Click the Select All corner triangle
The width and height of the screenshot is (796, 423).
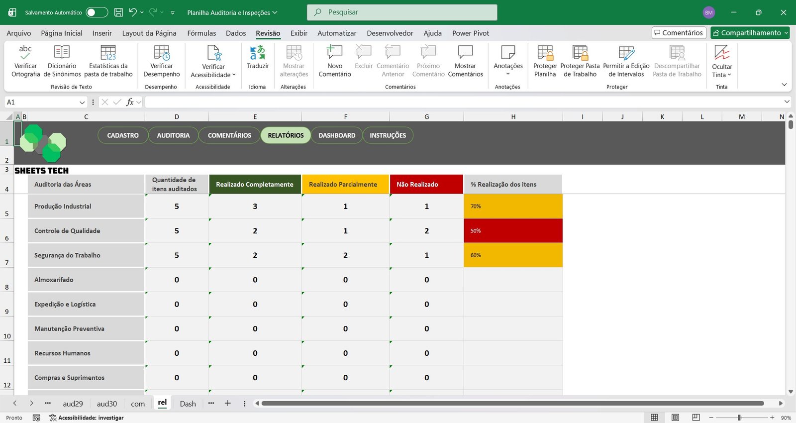coord(9,117)
